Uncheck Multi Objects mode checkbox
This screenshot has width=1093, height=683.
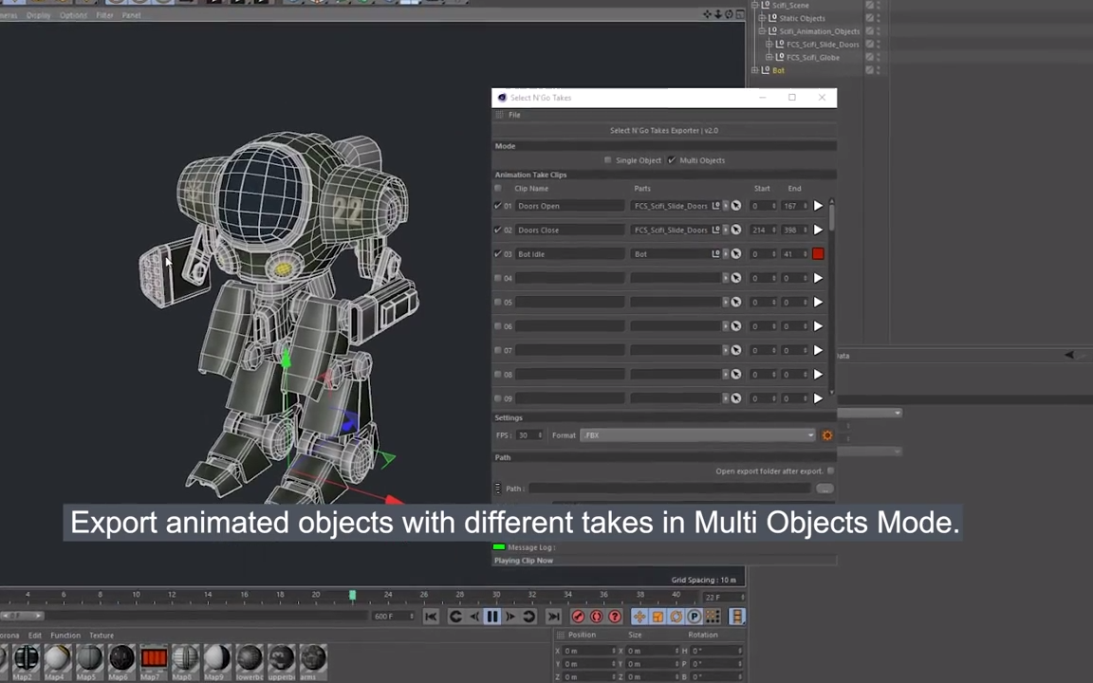point(672,160)
